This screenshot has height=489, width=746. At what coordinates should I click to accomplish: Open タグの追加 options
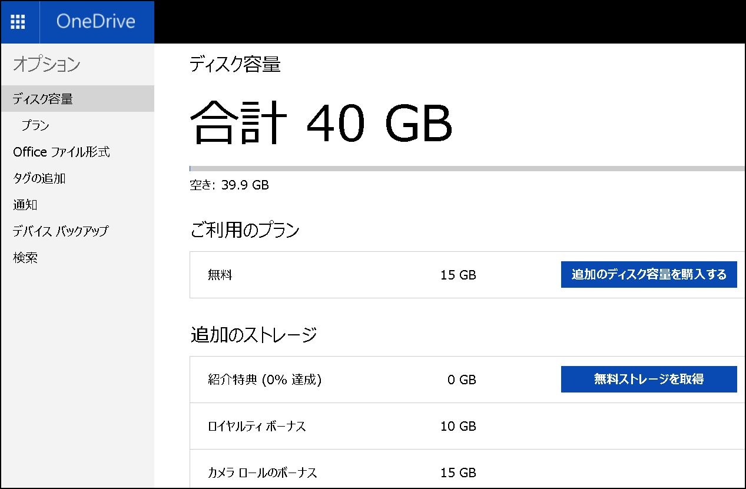(x=39, y=178)
